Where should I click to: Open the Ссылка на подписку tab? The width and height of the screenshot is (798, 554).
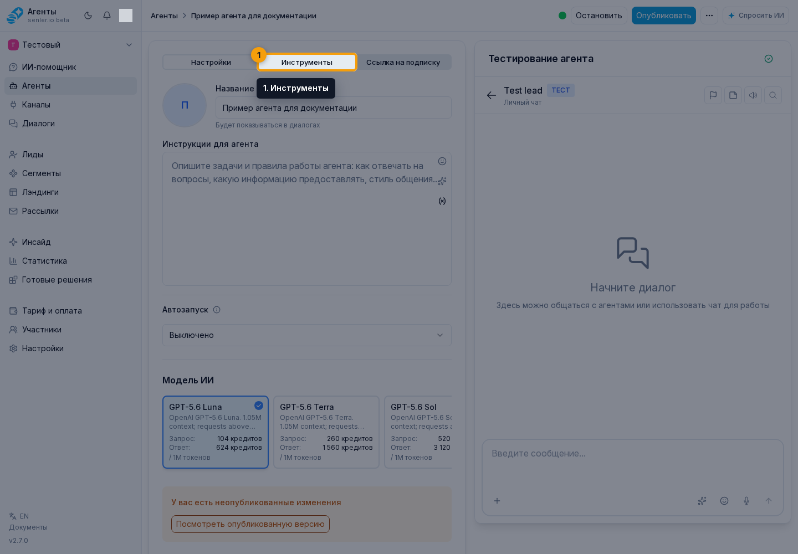403,62
